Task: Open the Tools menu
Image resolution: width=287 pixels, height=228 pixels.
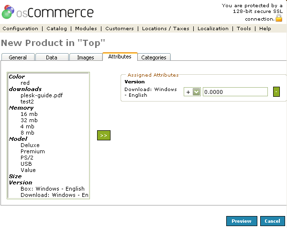Action: point(243,29)
